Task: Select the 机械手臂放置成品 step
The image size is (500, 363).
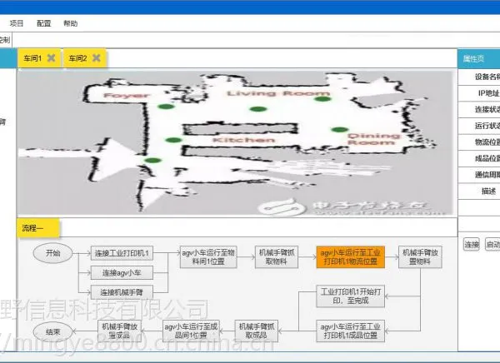Action: coord(119,331)
